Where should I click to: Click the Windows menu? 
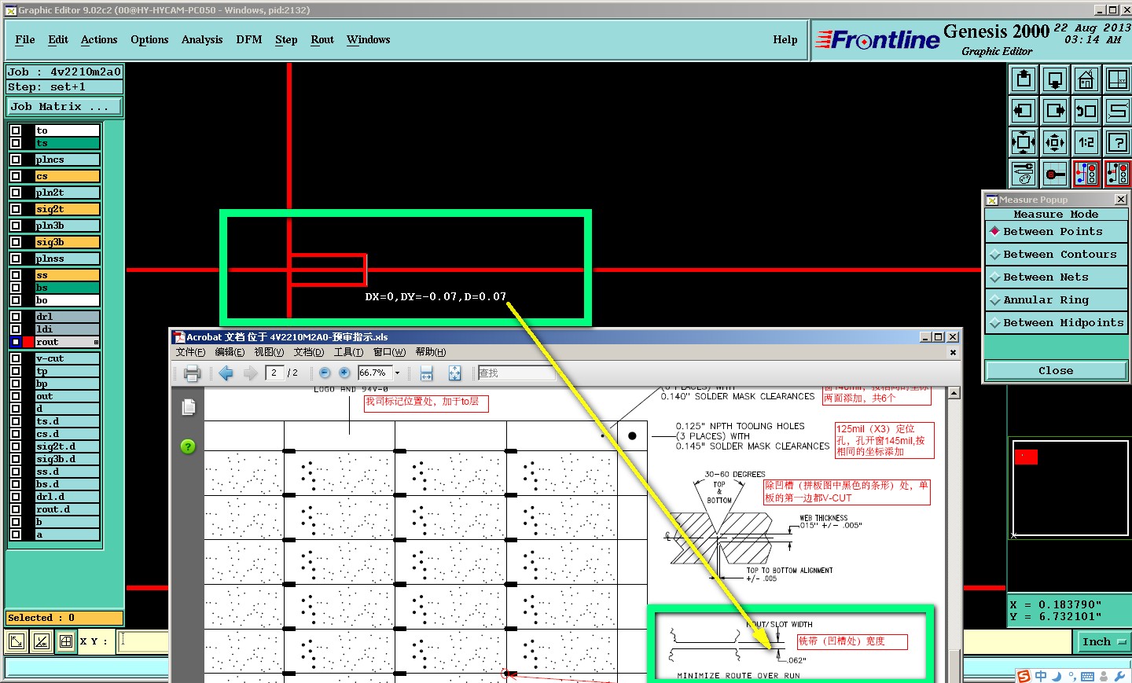(369, 40)
